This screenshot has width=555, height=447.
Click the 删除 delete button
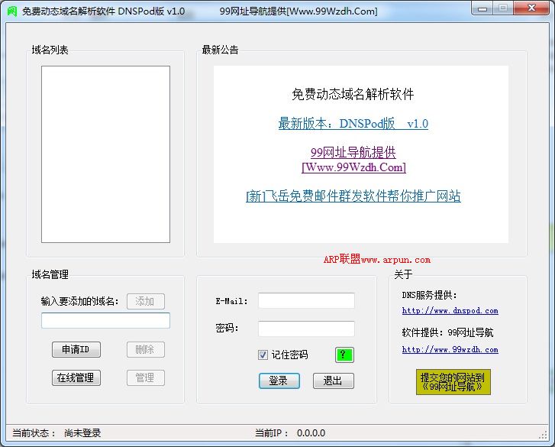coord(145,350)
